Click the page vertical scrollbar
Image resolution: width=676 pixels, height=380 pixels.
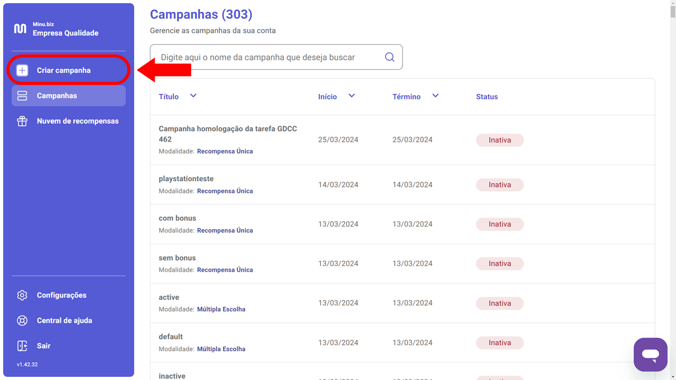(672, 158)
